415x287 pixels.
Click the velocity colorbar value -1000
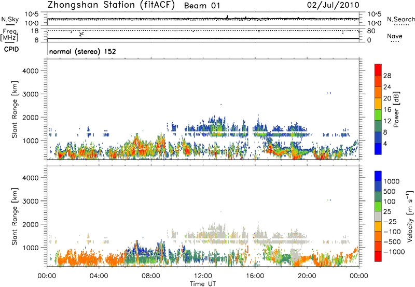click(394, 252)
